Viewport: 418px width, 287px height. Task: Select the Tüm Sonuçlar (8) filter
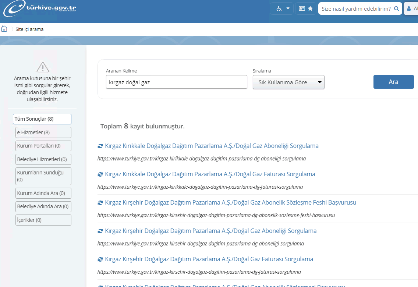[42, 119]
